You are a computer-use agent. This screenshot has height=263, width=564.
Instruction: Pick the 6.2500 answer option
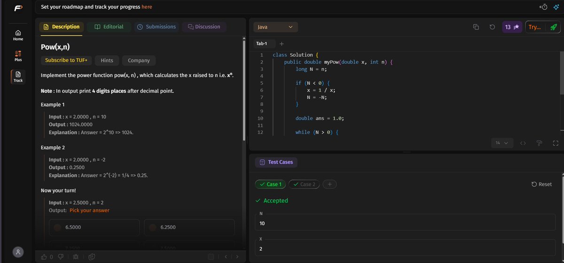[x=189, y=227]
